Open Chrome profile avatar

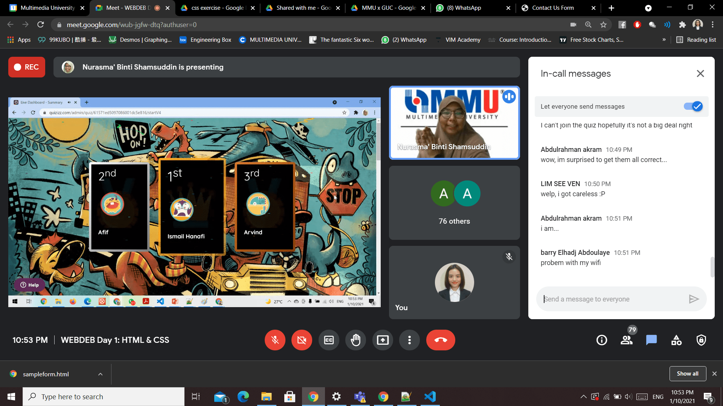point(697,25)
